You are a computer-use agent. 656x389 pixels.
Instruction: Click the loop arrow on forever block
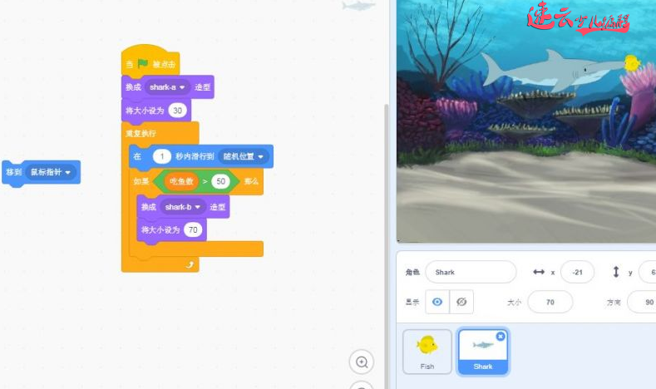190,264
